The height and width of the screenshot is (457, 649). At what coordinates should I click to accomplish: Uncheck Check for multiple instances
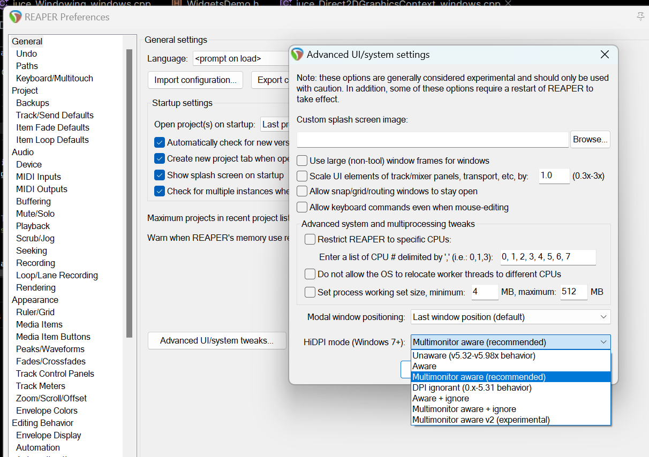point(160,191)
